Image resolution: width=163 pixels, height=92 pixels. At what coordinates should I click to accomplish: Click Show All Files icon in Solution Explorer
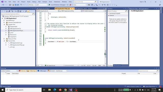tap(20, 11)
